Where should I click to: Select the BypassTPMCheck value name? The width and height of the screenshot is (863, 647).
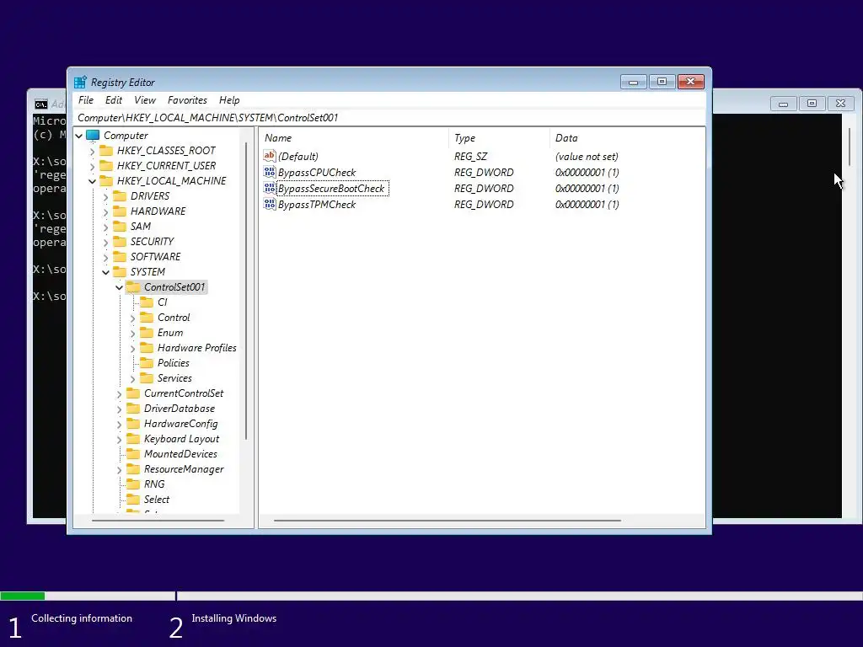[317, 204]
